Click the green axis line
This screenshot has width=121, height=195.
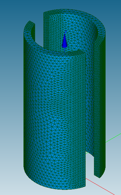pos(113,138)
